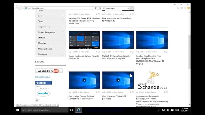Screen dimensions: 205x115
Task: Select the HERESJAKEN browser tab
Action: click(x=116, y=8)
